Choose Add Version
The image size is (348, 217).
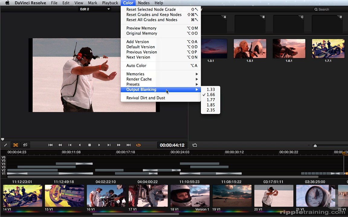161,42
